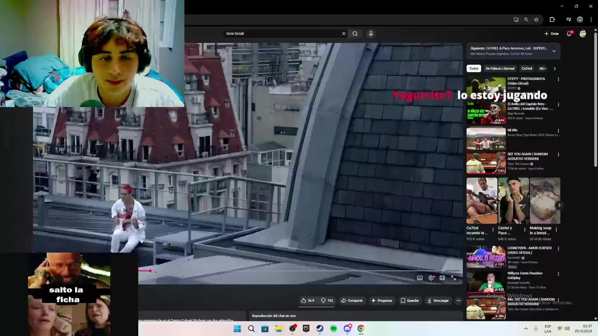Screen dimensions: 598x336
Task: Open options for El Anillo del Capitán Beto
Action: [558, 105]
